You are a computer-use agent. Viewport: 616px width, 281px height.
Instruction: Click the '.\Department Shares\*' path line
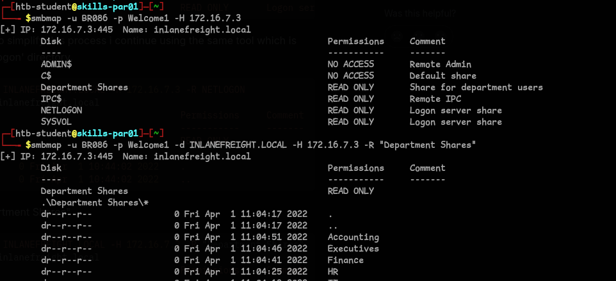tap(95, 202)
